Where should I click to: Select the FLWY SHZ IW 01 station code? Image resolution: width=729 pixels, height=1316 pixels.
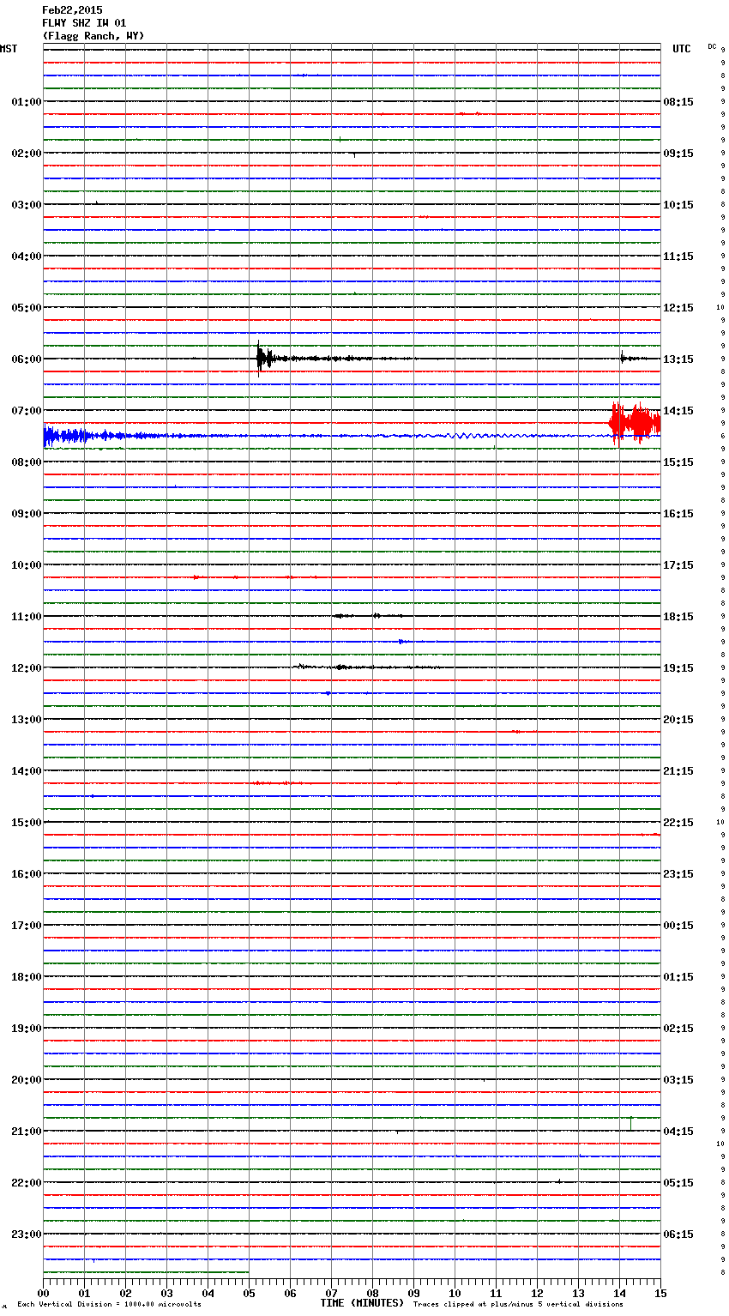coord(84,23)
